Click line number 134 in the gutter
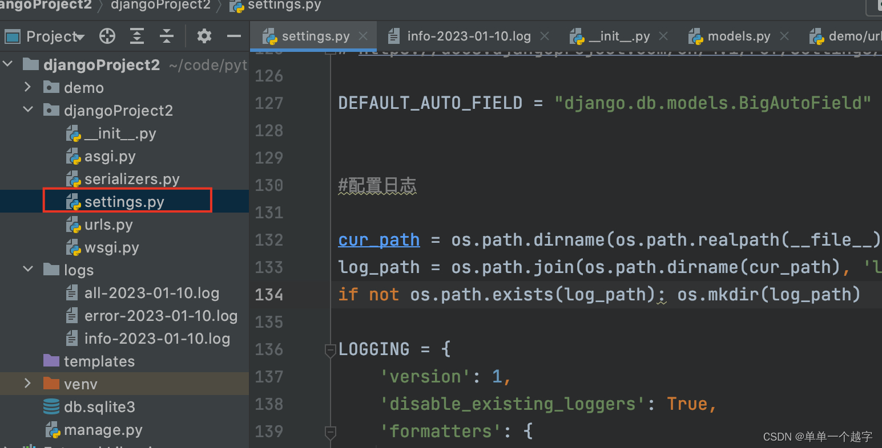The width and height of the screenshot is (882, 448). (x=269, y=295)
